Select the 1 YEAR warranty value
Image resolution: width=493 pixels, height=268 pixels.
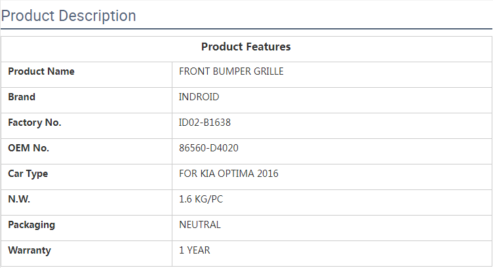click(x=195, y=250)
